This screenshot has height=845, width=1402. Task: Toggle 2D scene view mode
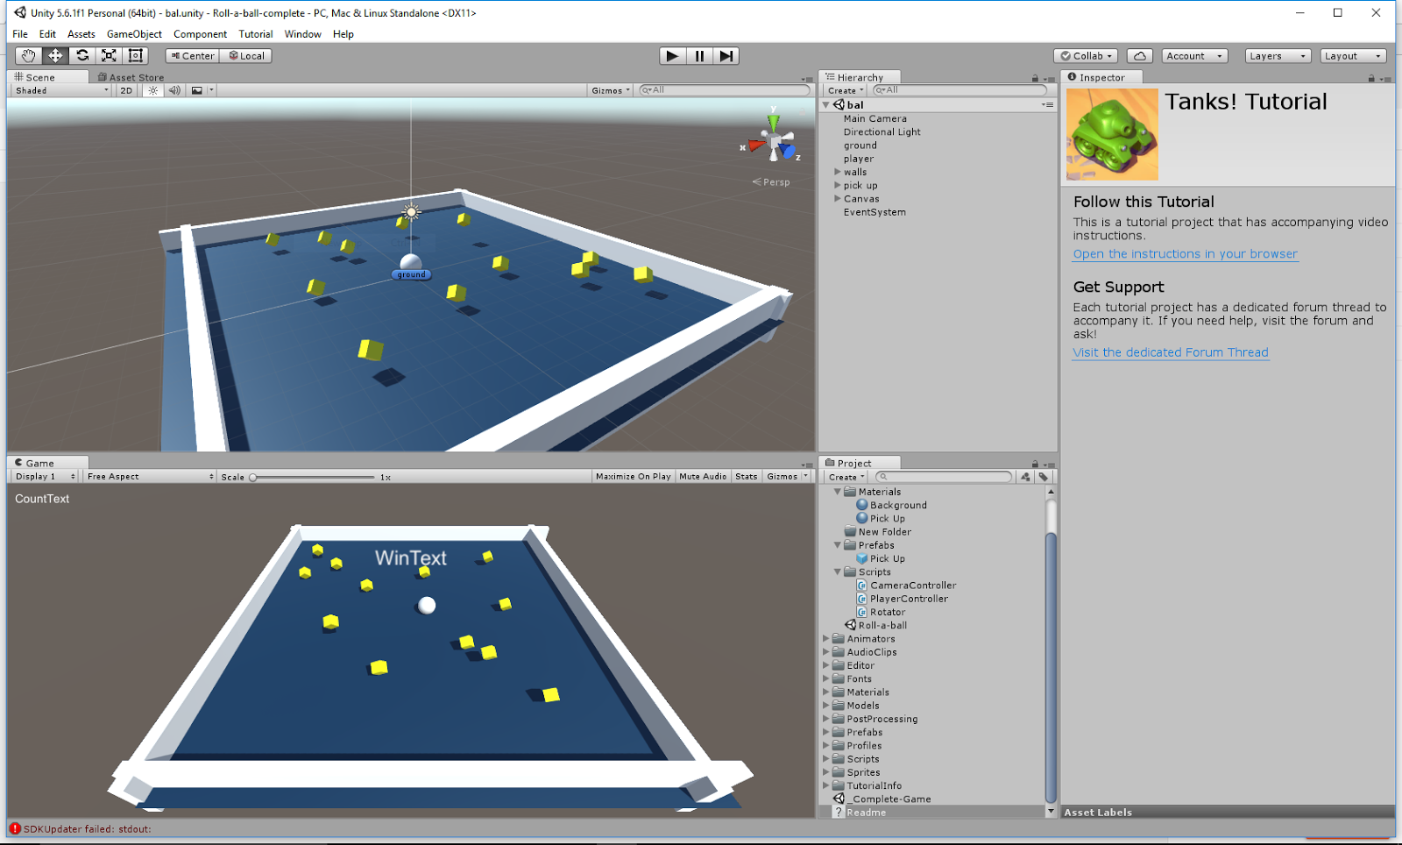tap(126, 90)
